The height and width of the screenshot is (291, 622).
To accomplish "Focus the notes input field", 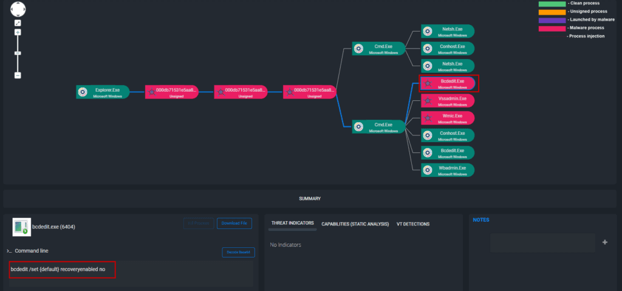I will click(x=542, y=242).
